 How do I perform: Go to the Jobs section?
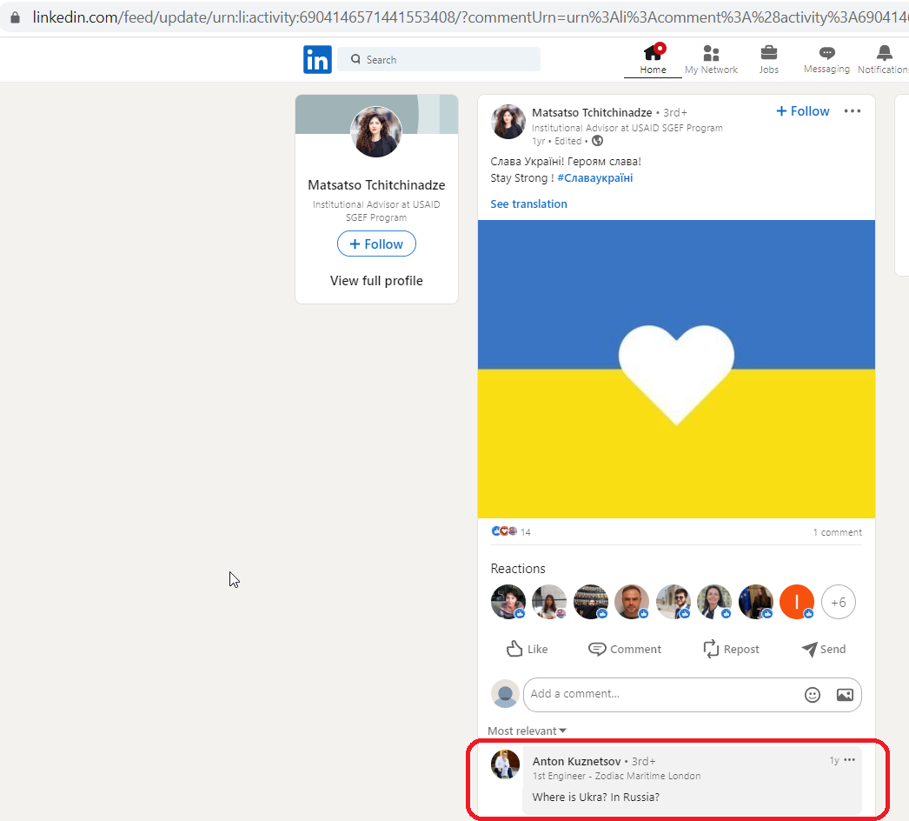pyautogui.click(x=769, y=60)
